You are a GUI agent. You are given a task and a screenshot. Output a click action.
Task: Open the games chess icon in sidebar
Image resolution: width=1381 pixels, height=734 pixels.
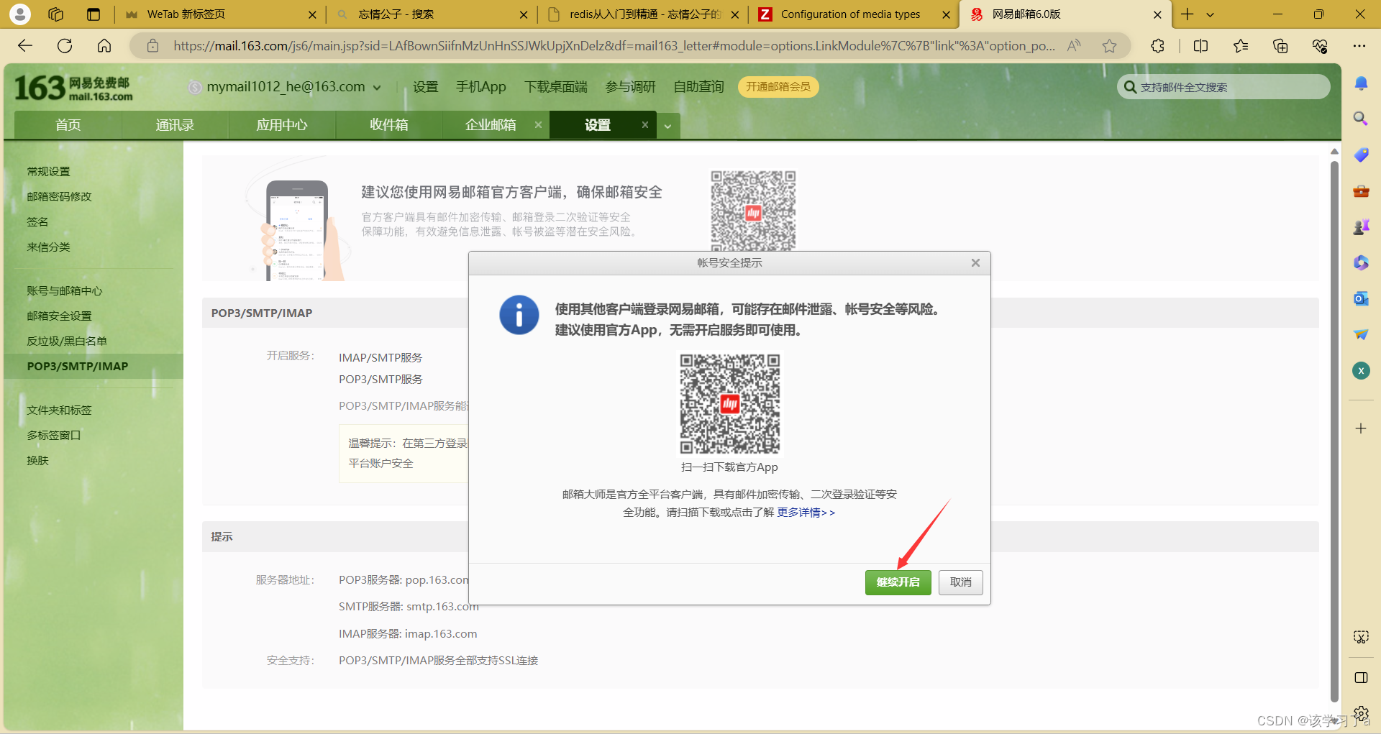(1361, 226)
